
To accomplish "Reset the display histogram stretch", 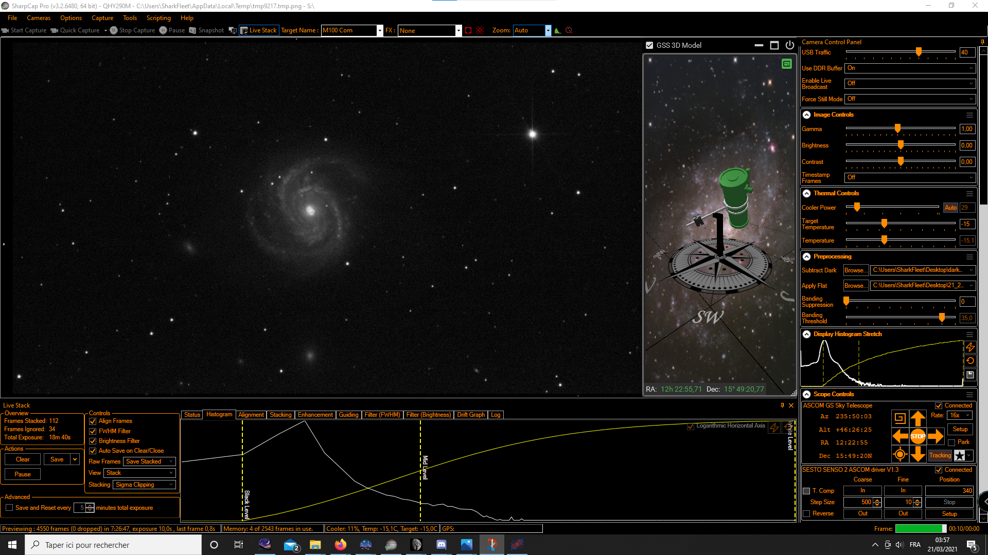I will tap(970, 361).
